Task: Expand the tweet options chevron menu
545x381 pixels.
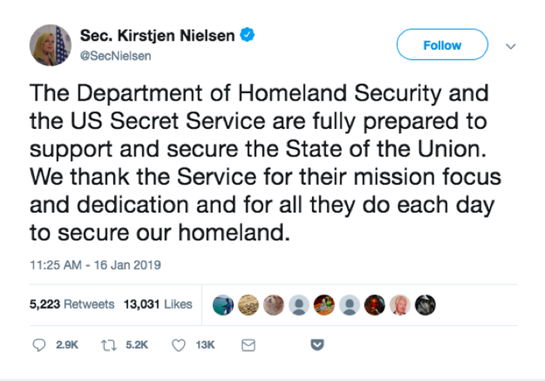Action: pyautogui.click(x=510, y=47)
